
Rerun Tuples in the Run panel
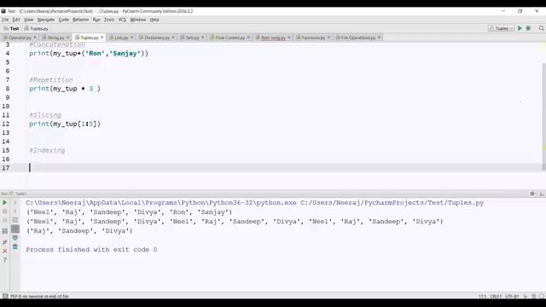(5, 202)
